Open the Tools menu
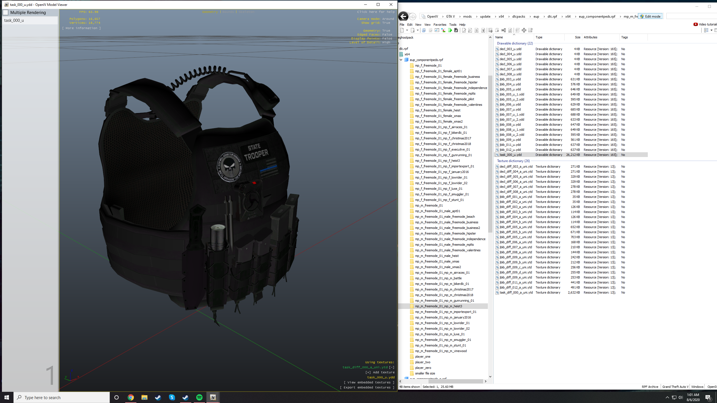 (453, 25)
